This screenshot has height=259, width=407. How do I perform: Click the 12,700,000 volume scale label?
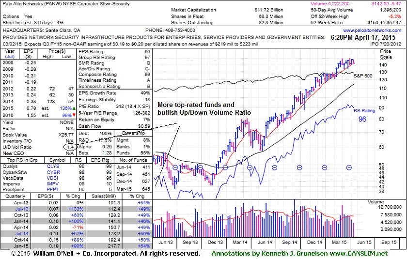(x=390, y=207)
